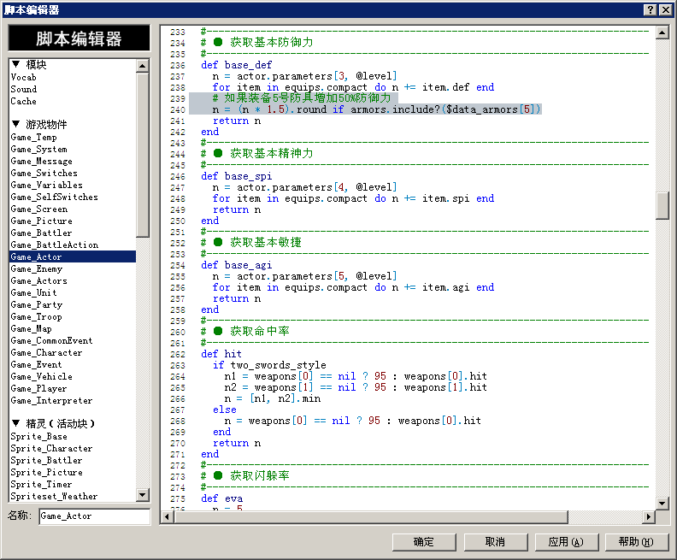Screen dimensions: 677x560
Task: Click the code editor horizontal scroll left arrow
Action: click(x=168, y=516)
